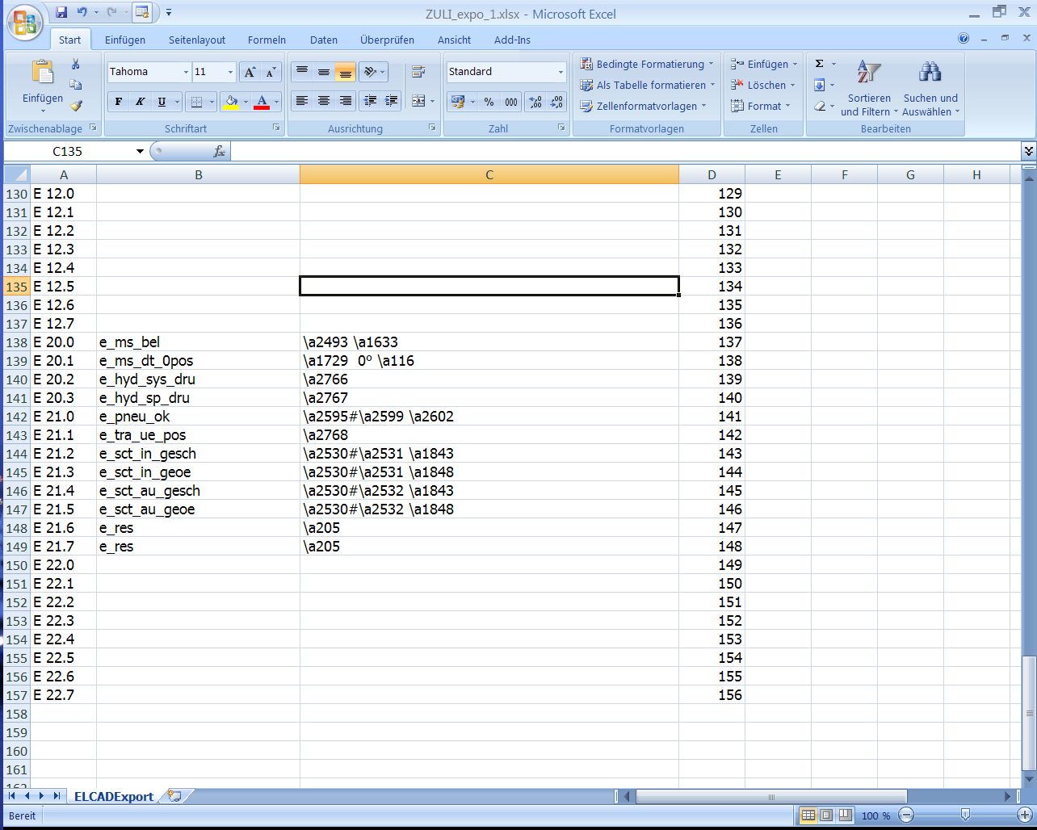Open the Daten ribbon tab
This screenshot has width=1037, height=830.
(x=324, y=40)
